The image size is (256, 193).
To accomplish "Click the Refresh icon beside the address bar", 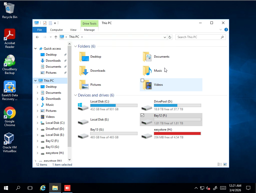I will click(x=170, y=37).
